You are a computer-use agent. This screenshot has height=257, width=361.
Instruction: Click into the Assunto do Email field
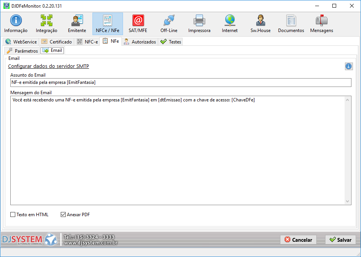(x=181, y=82)
